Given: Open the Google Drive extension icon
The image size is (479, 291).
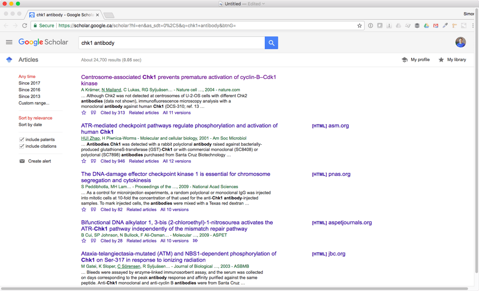Looking at the screenshot, I should click(x=426, y=26).
